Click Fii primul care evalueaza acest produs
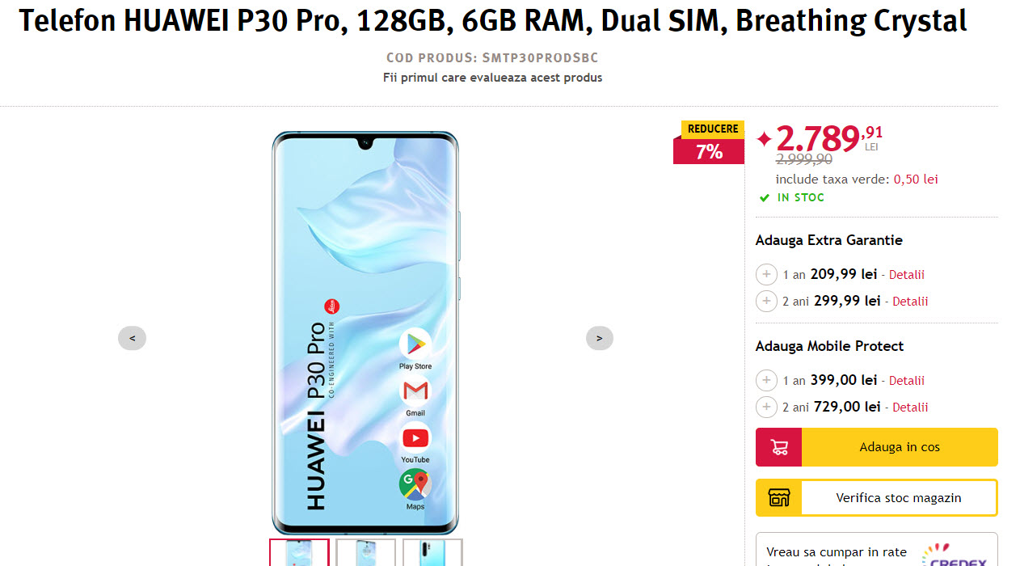The image size is (1020, 566). coord(492,78)
